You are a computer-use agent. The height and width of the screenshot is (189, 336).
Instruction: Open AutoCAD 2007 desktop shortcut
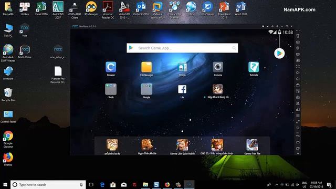[58, 10]
